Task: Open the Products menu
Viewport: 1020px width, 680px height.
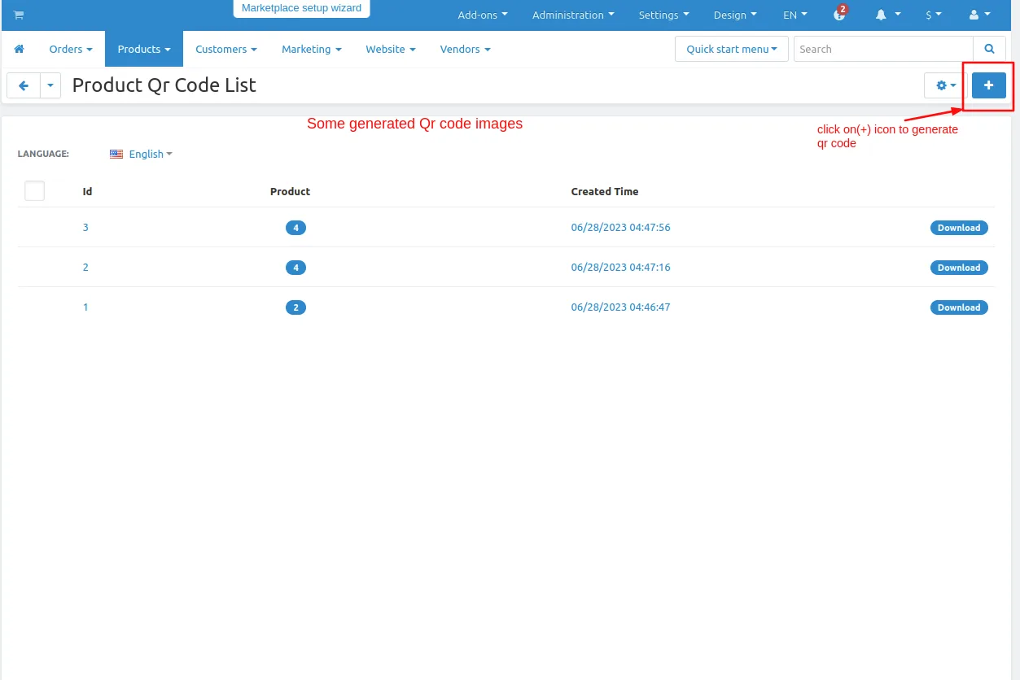Action: tap(144, 49)
